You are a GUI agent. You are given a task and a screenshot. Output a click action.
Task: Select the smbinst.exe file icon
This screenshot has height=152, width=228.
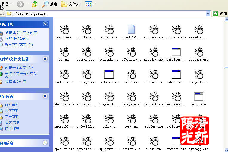click(154, 96)
